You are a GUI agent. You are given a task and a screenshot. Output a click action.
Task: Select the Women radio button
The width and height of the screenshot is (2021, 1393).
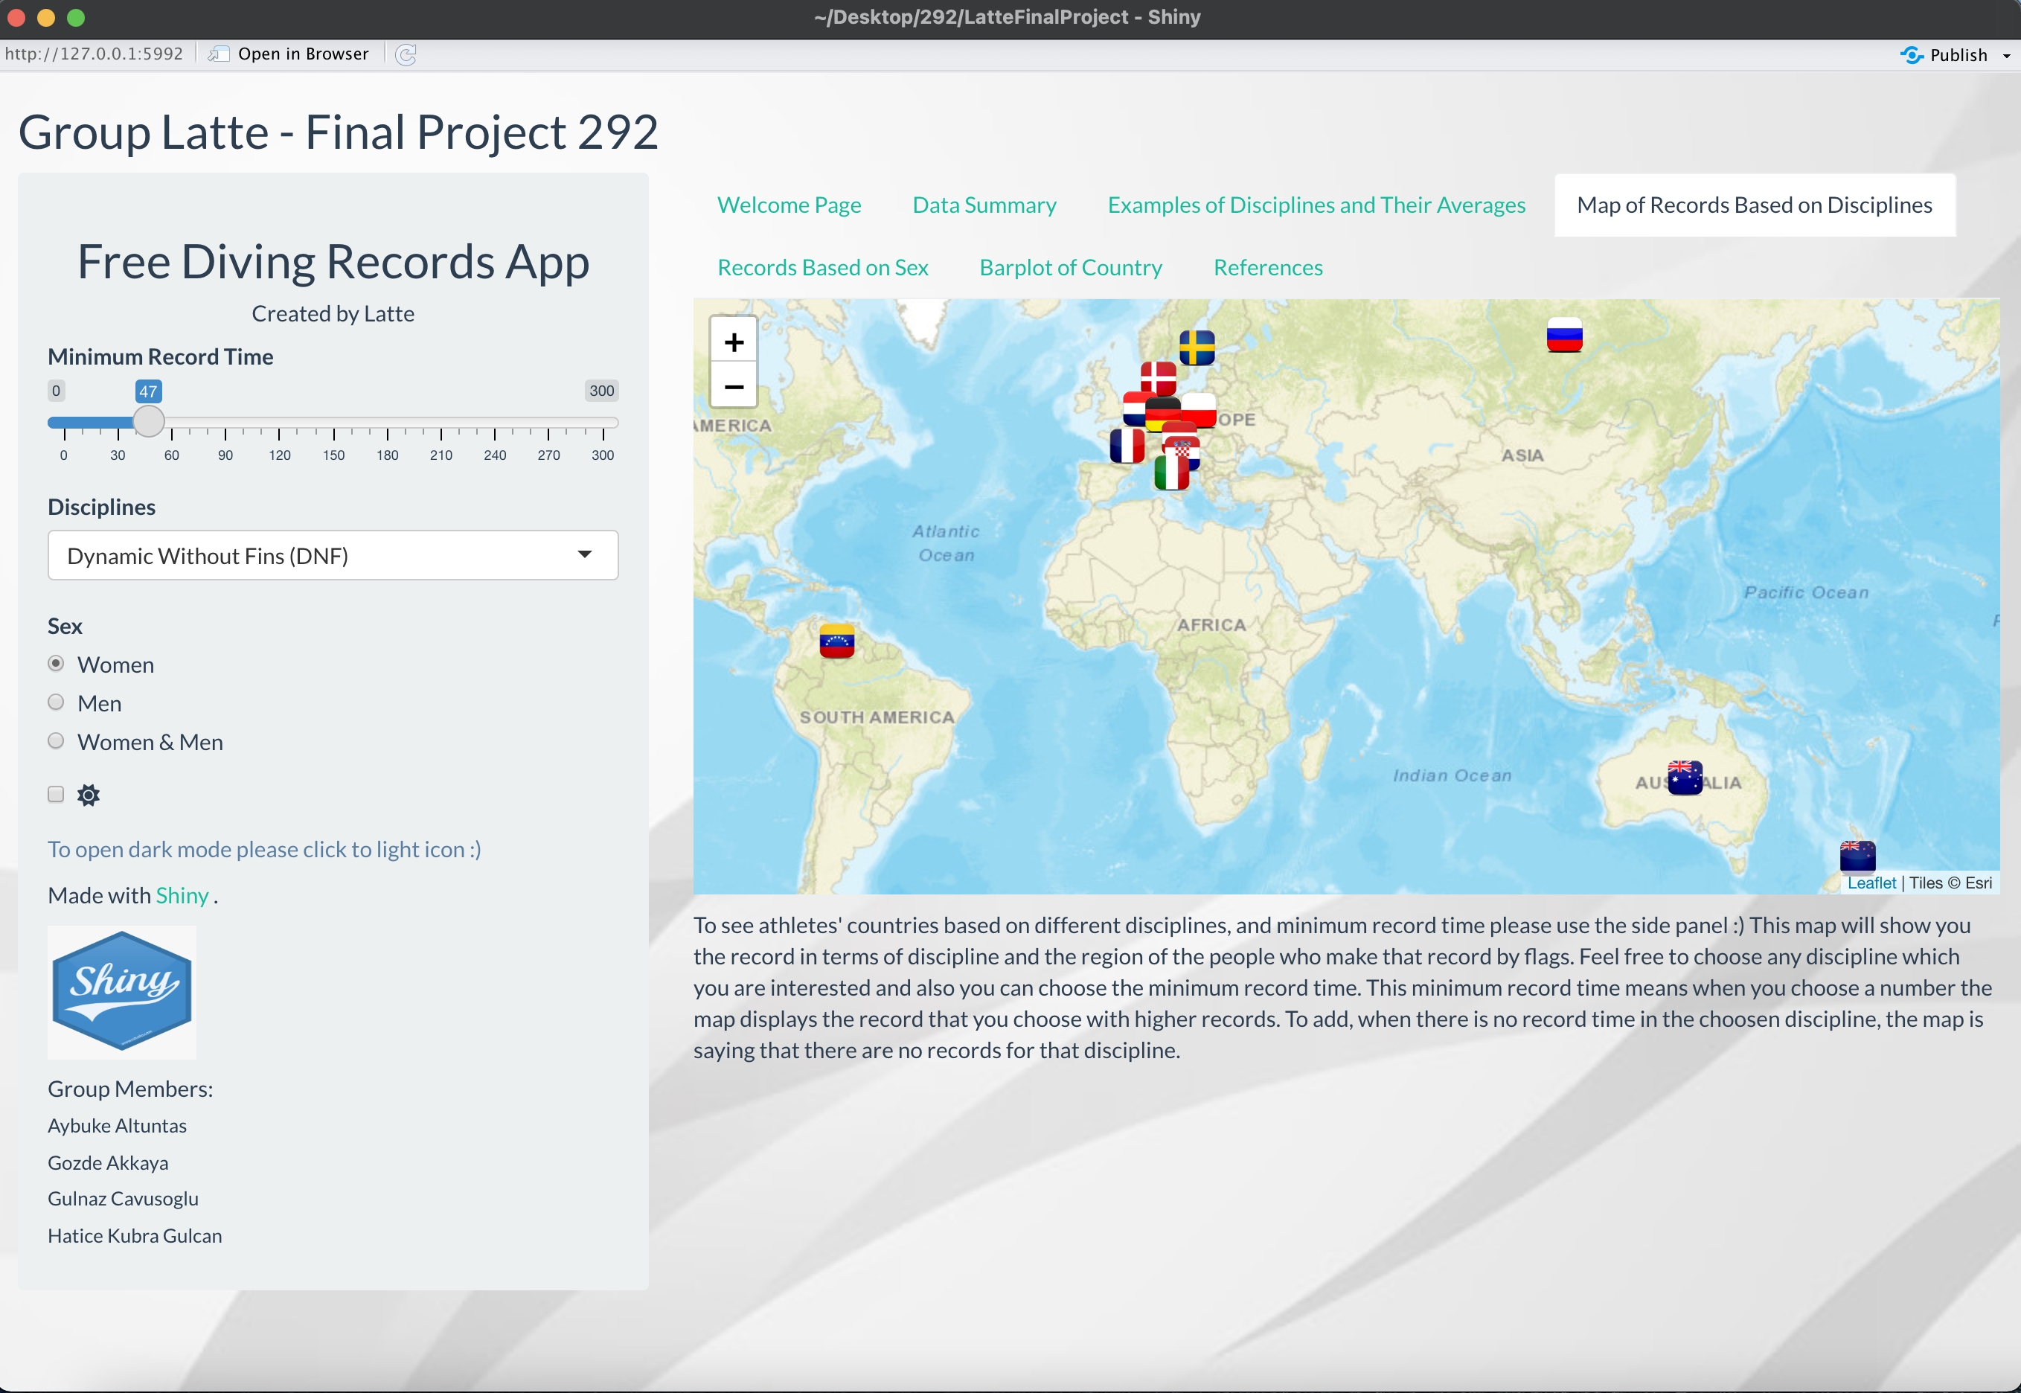pos(56,663)
